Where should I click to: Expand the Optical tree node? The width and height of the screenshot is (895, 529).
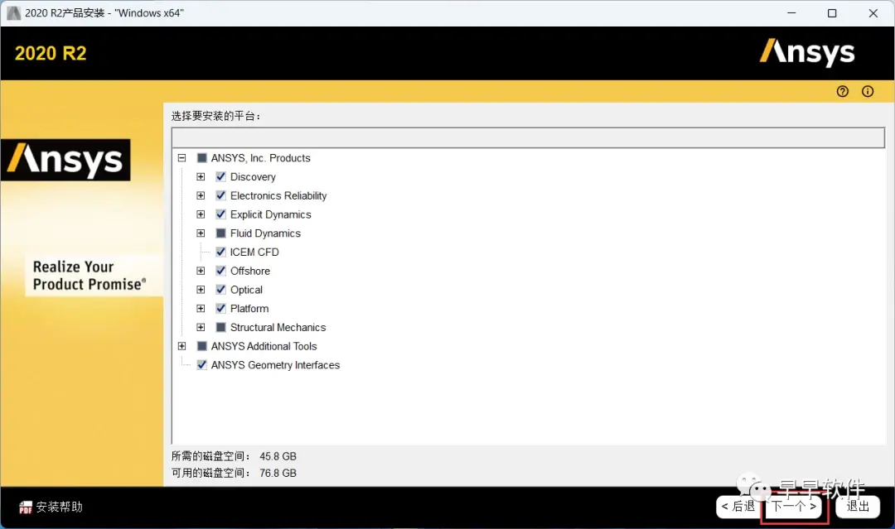[201, 290]
